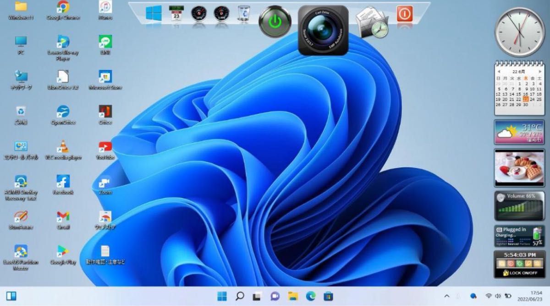Open the Gmail desktop shortcut
Viewport: 550px width, 306px height.
[x=63, y=220]
